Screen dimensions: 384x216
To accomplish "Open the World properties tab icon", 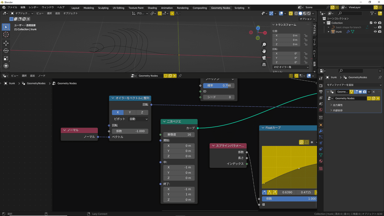I will (x=321, y=110).
